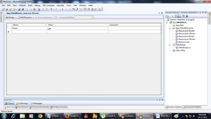The image size is (211, 119).
Task: Click the Find in Files icon
Action: [39, 9]
